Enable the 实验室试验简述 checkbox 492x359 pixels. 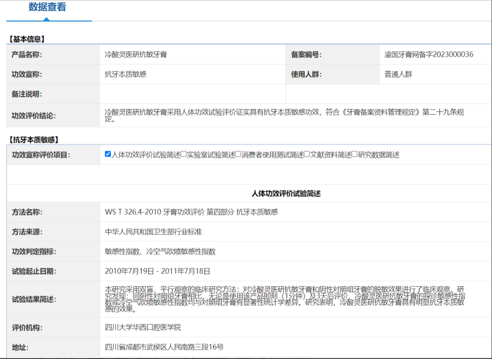(184, 154)
